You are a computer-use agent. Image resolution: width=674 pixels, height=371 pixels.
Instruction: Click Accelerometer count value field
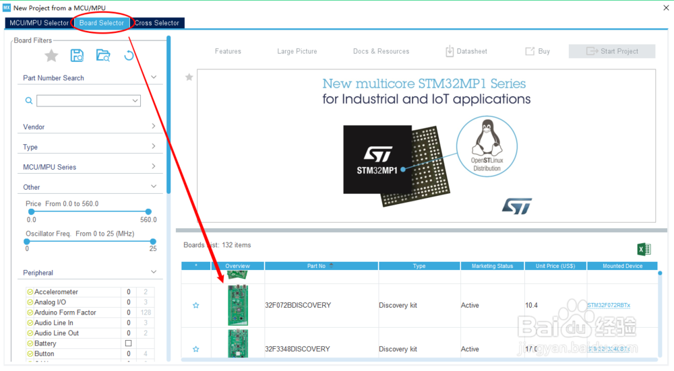[129, 292]
